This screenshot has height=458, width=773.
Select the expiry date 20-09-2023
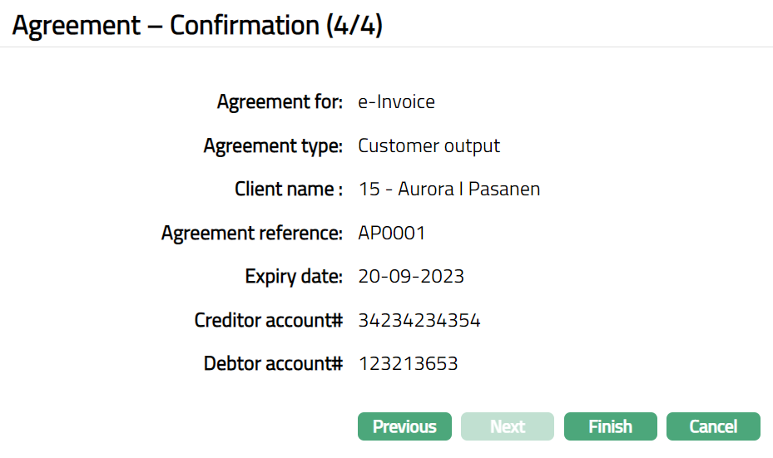[x=411, y=277]
